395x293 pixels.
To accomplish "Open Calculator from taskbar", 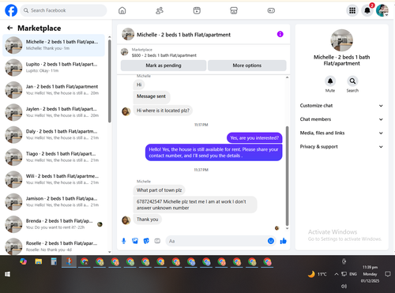I will 54,261.
